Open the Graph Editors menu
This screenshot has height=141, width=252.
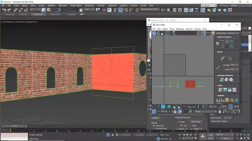click(x=76, y=5)
